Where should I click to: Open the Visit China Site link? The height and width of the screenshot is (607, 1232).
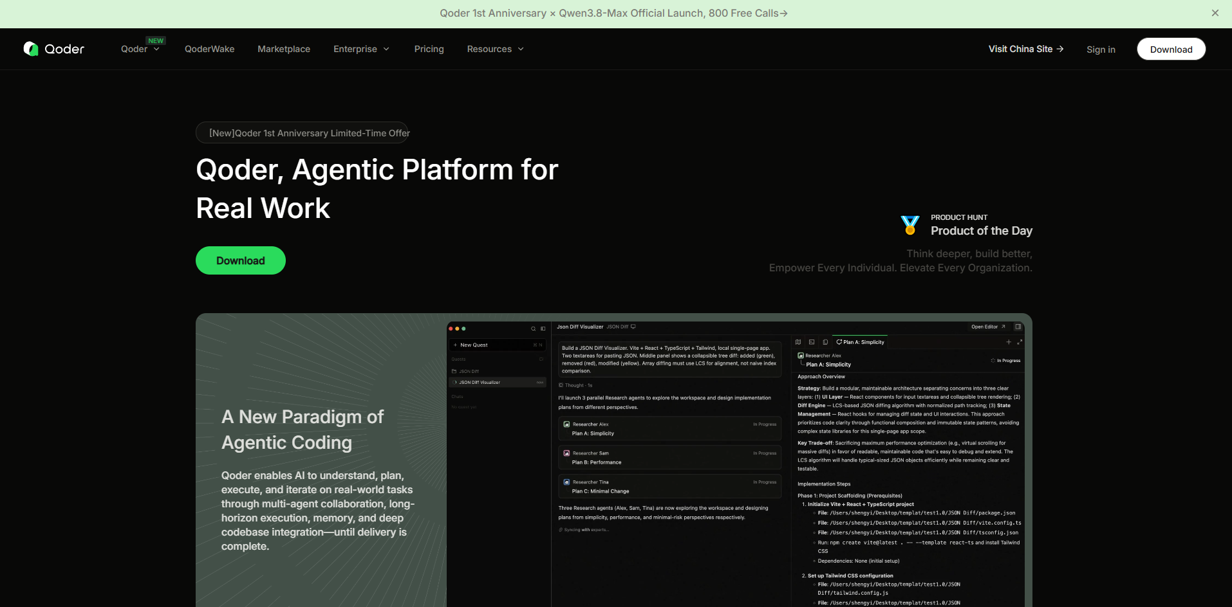tap(1026, 49)
